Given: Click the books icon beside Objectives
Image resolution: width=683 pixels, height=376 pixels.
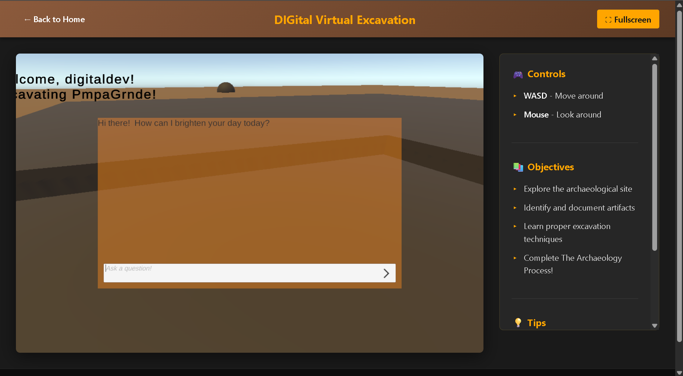Looking at the screenshot, I should (518, 167).
